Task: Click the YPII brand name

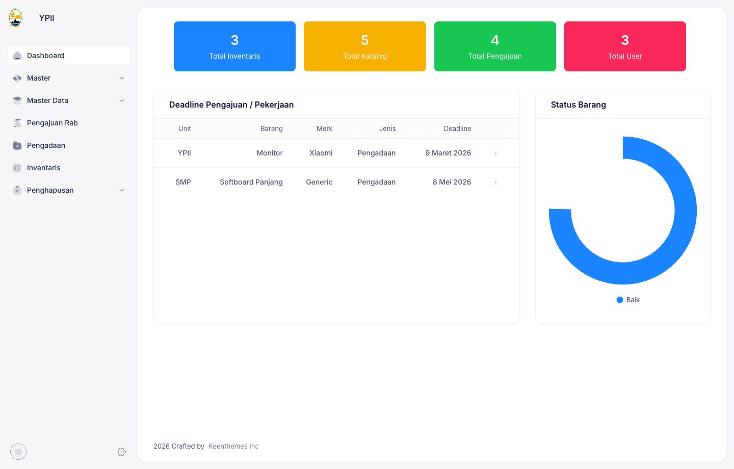Action: point(47,18)
